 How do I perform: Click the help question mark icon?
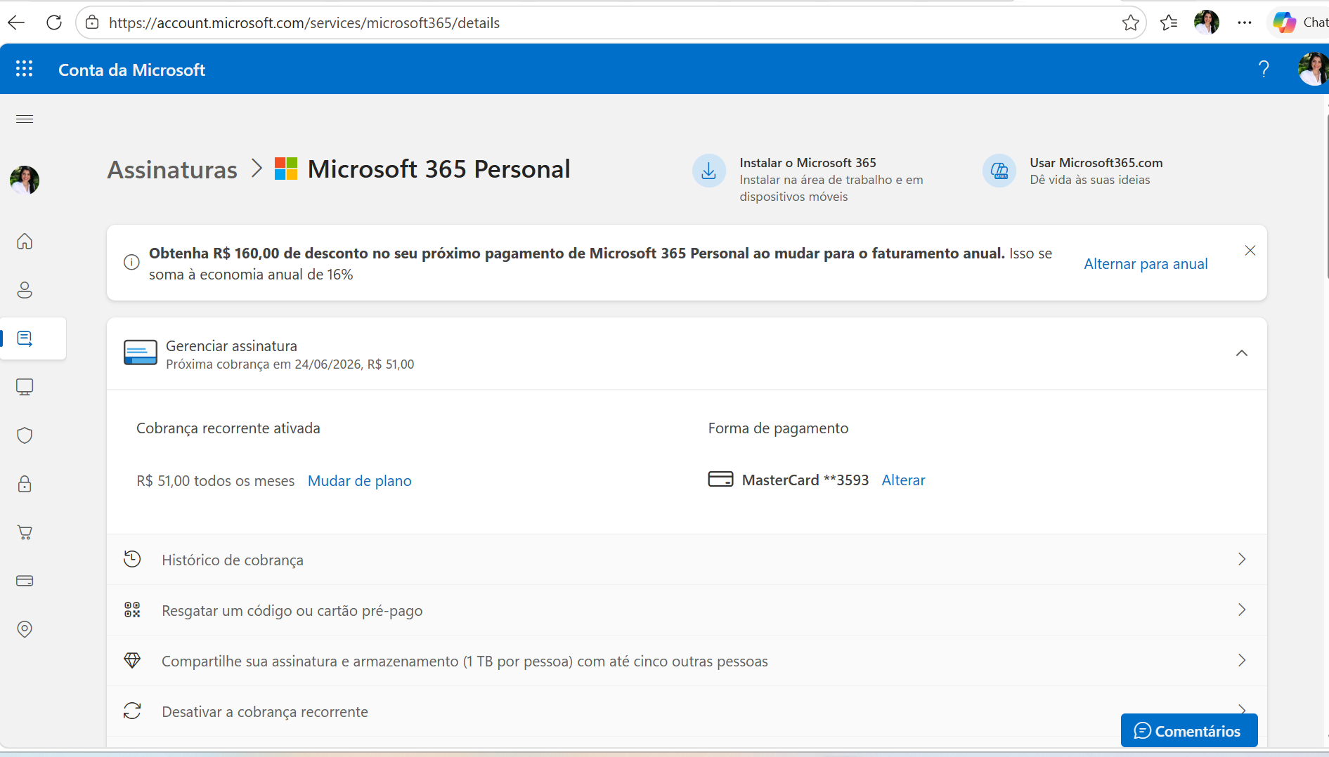click(1264, 69)
